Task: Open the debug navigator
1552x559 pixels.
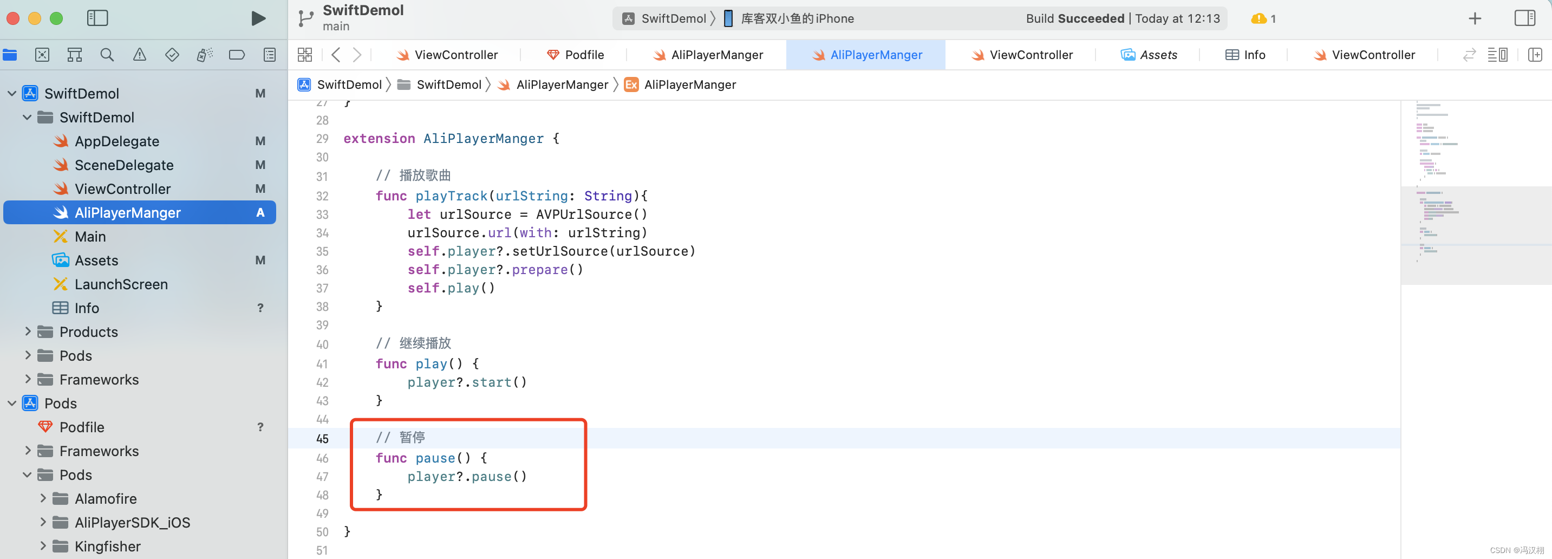Action: point(205,55)
